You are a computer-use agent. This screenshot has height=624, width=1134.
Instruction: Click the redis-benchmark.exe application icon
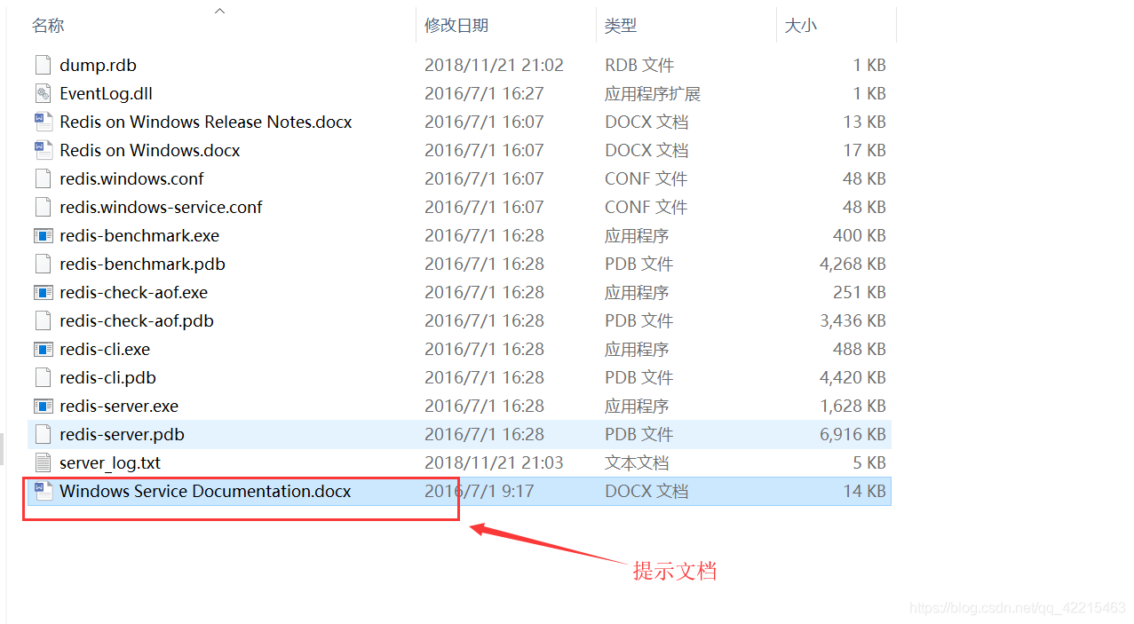(x=43, y=235)
